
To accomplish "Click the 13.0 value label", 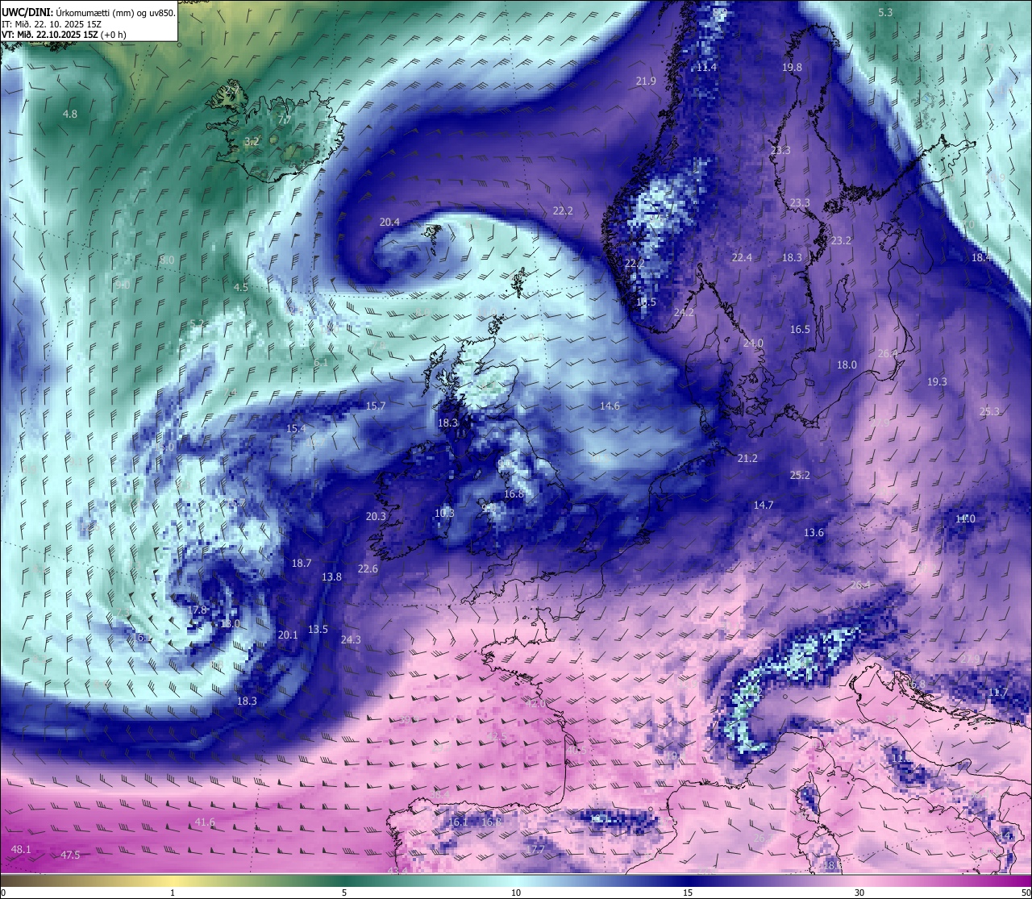I will tap(230, 624).
